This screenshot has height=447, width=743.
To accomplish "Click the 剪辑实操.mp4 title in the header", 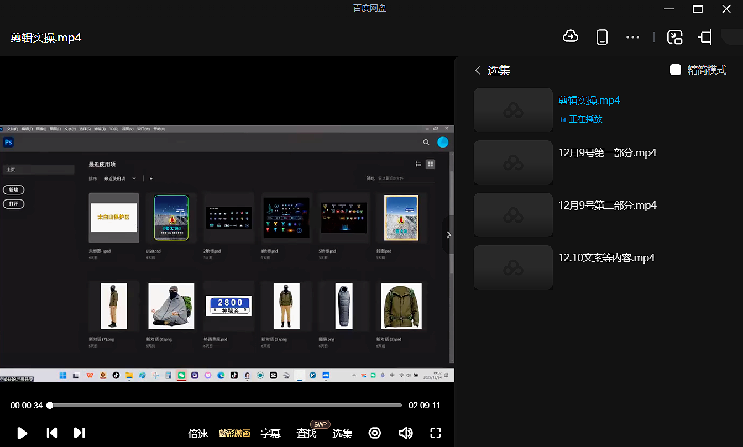I will (46, 38).
